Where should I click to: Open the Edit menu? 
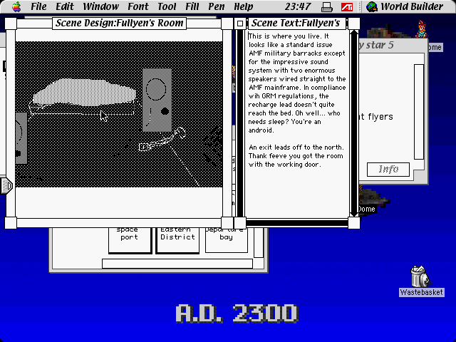click(x=65, y=6)
